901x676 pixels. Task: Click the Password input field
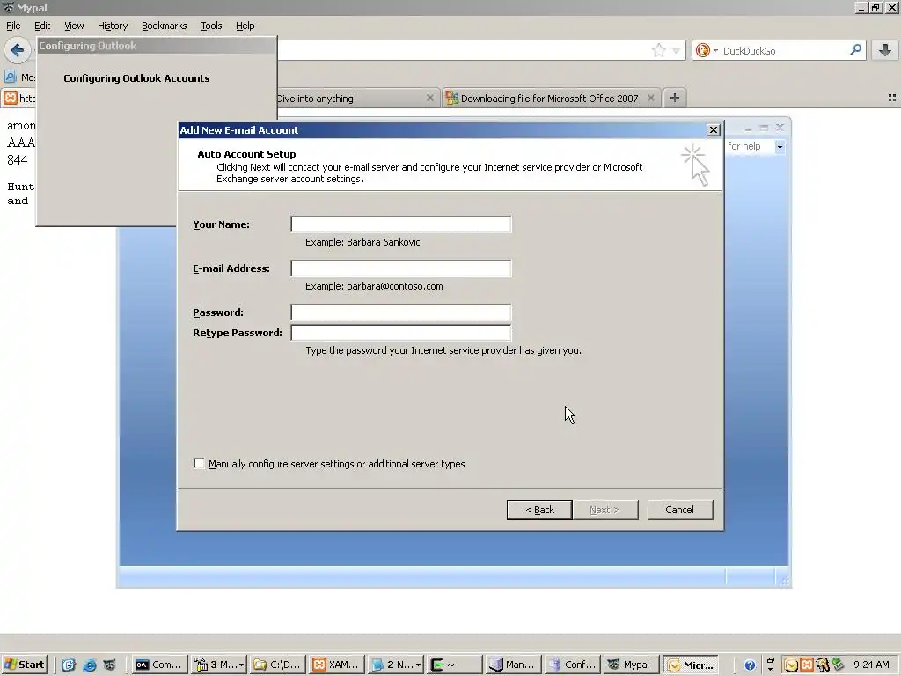click(400, 312)
